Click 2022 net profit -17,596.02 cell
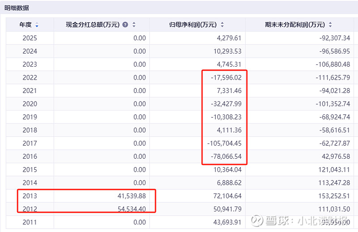Image resolution: width=358 pixels, height=232 pixels. pyautogui.click(x=226, y=78)
